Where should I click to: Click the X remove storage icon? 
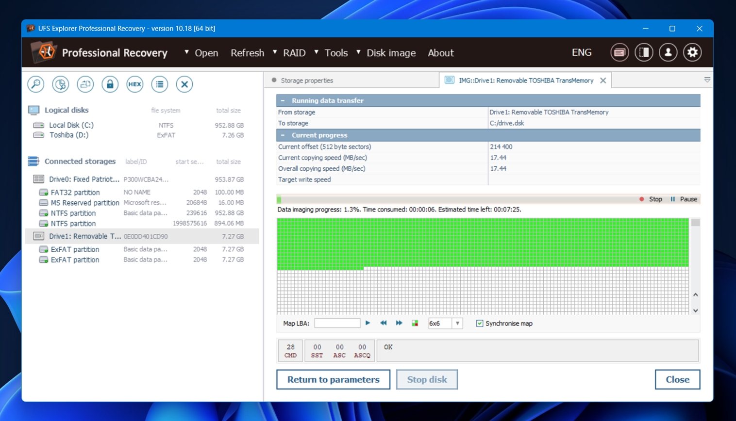184,84
